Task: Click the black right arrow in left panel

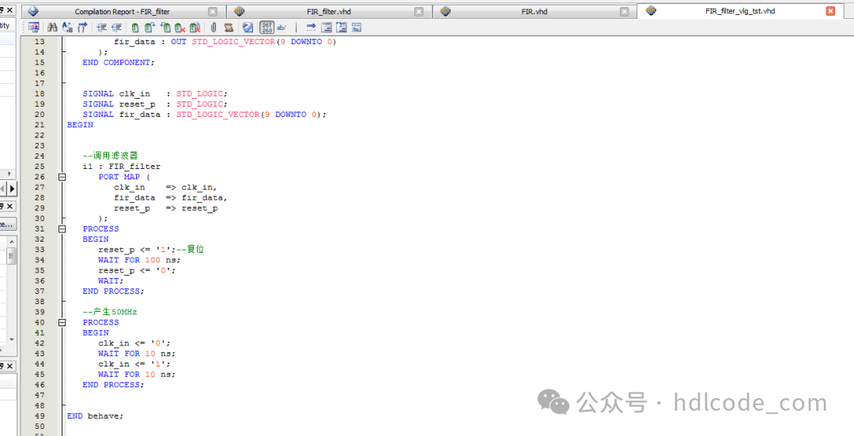Action: [x=12, y=189]
